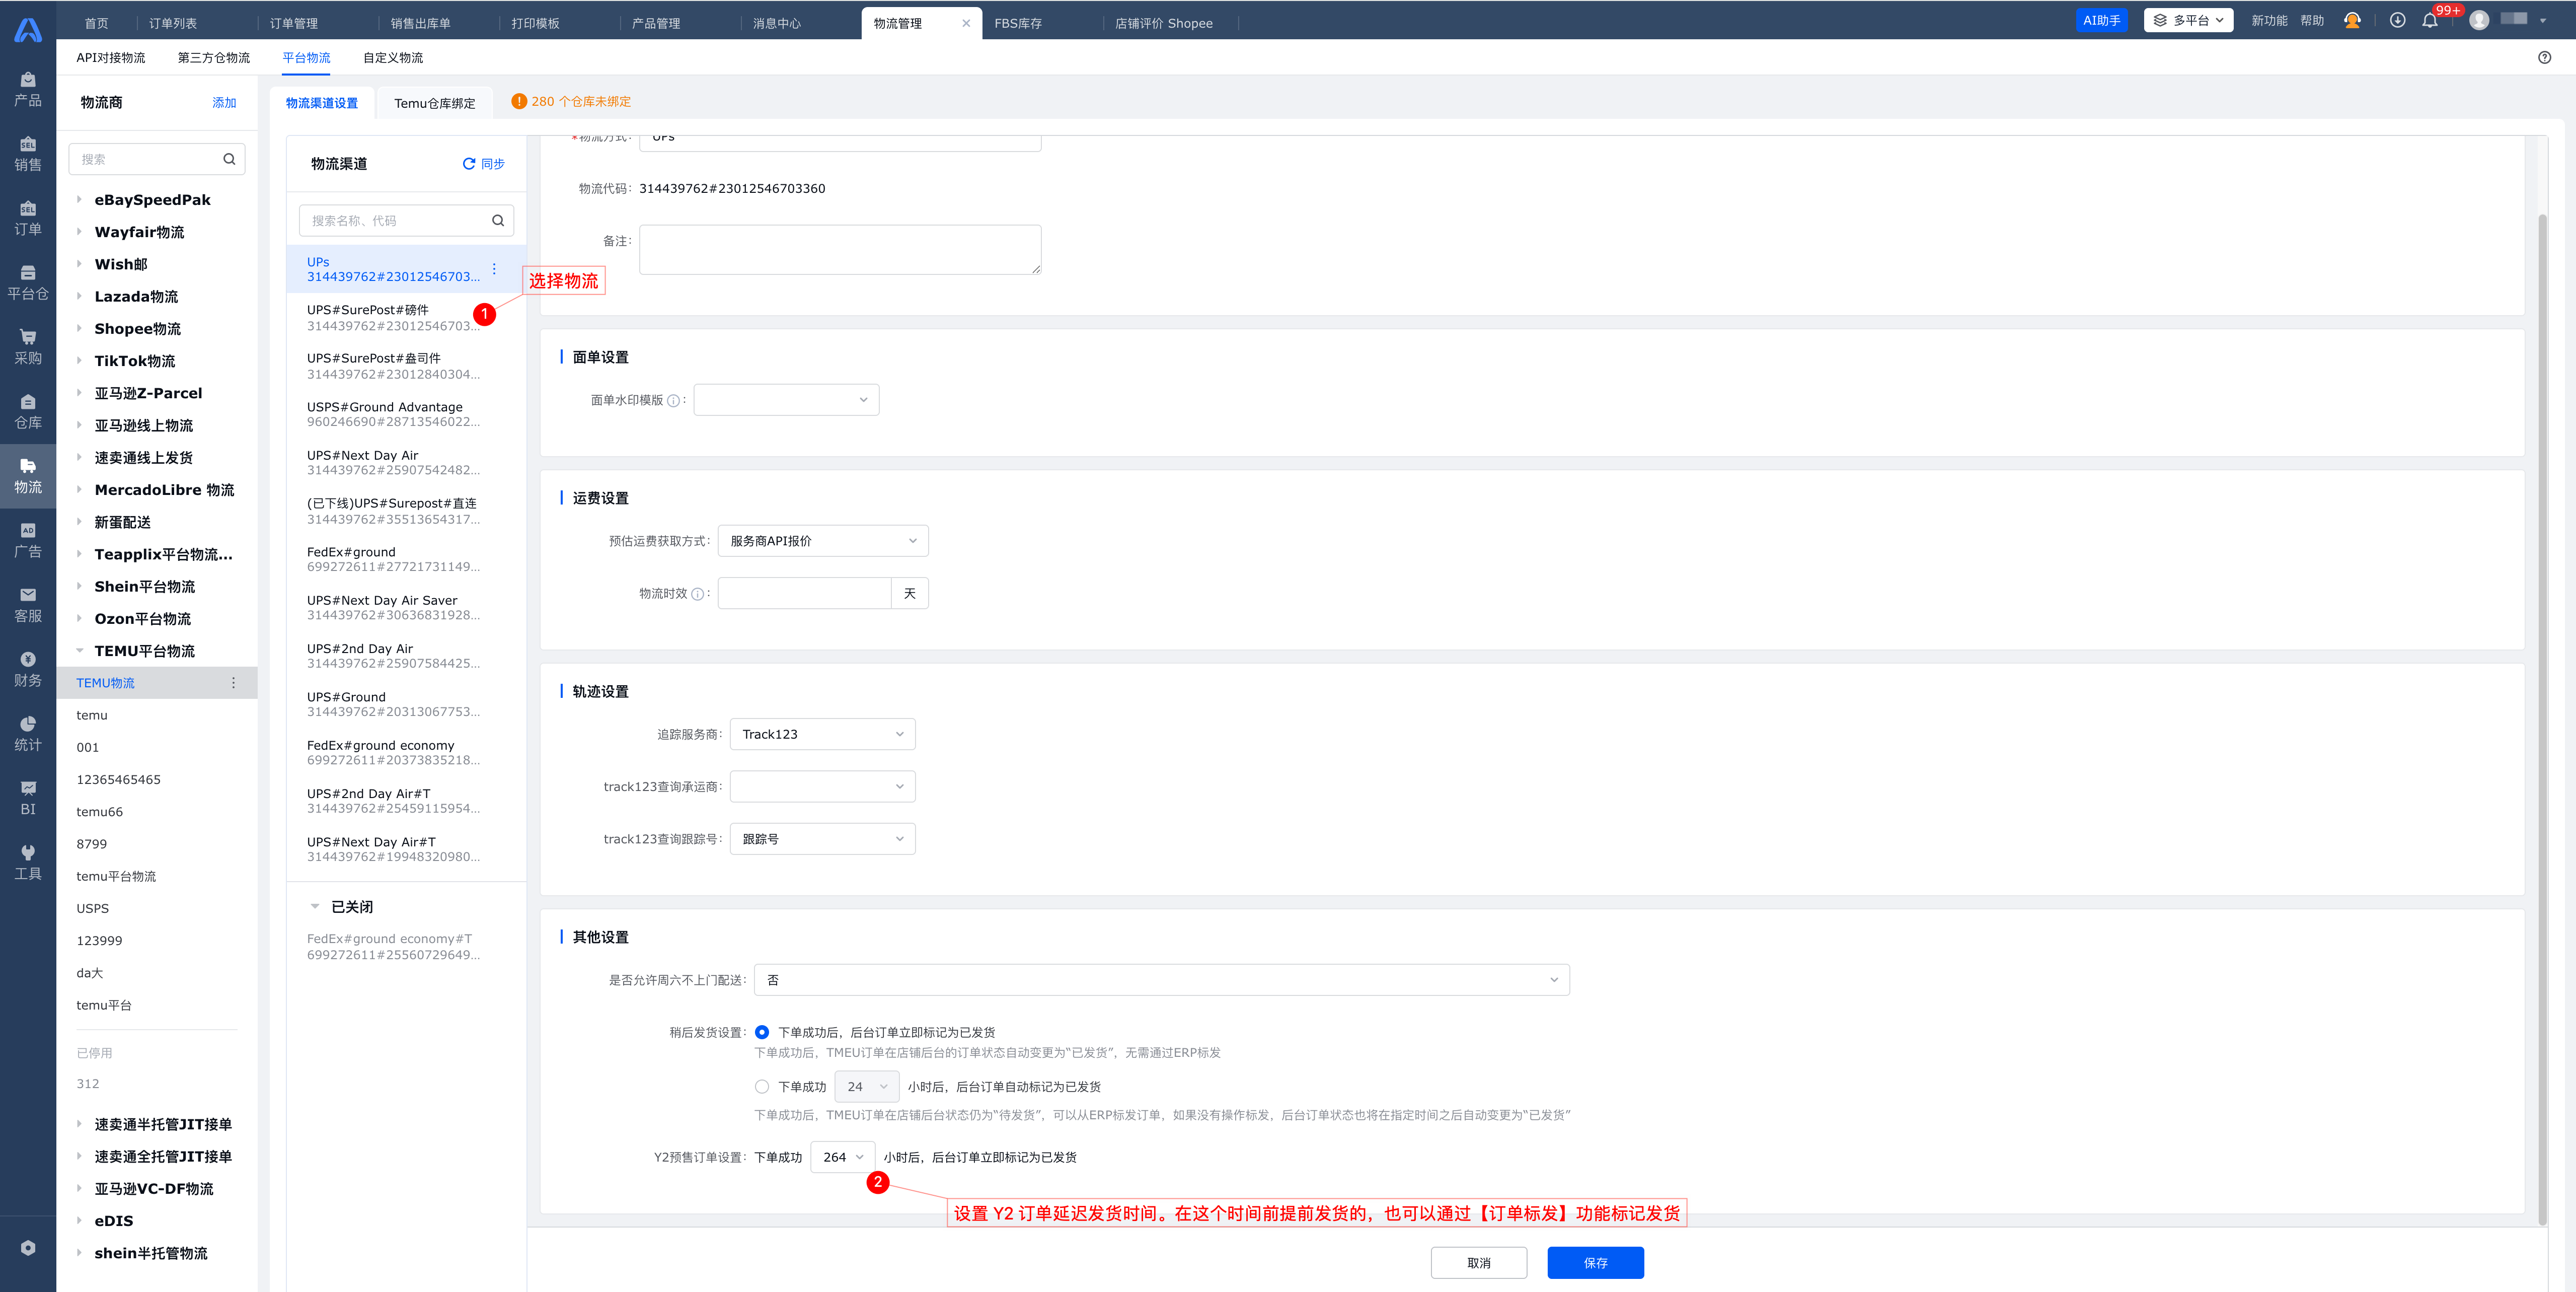Open the 仓库 sidebar module
Viewport: 2576px width, 1292px height.
tap(28, 412)
